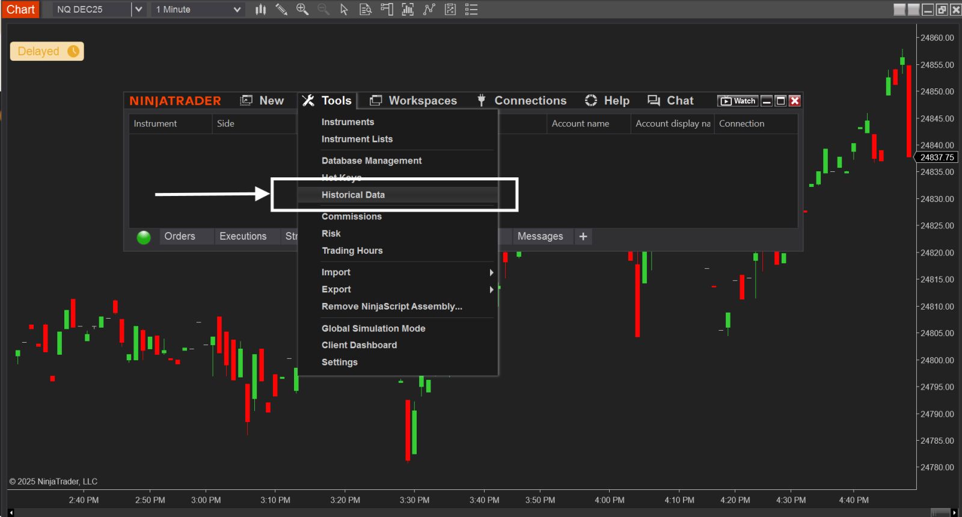Activate the zoom in magnifier

click(302, 10)
